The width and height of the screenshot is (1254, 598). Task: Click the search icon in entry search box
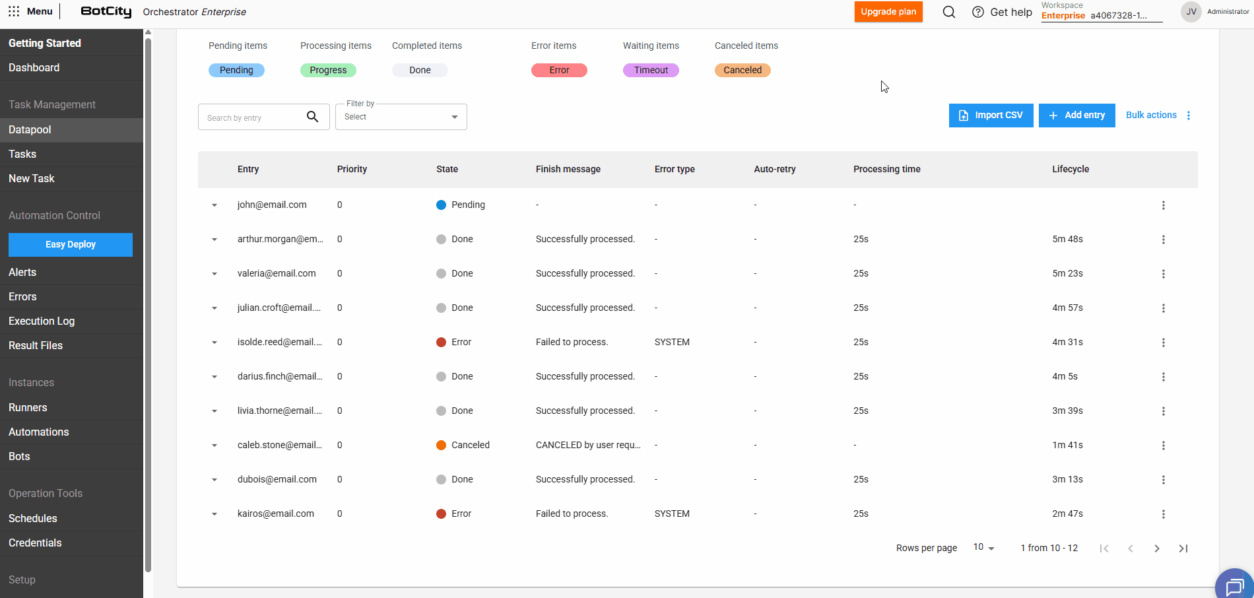pos(313,117)
